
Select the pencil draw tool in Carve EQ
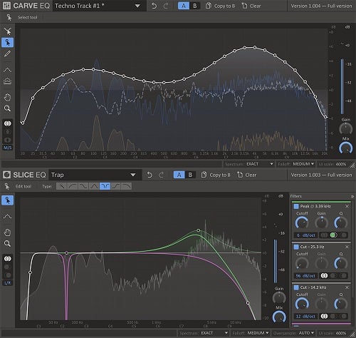tap(7, 53)
